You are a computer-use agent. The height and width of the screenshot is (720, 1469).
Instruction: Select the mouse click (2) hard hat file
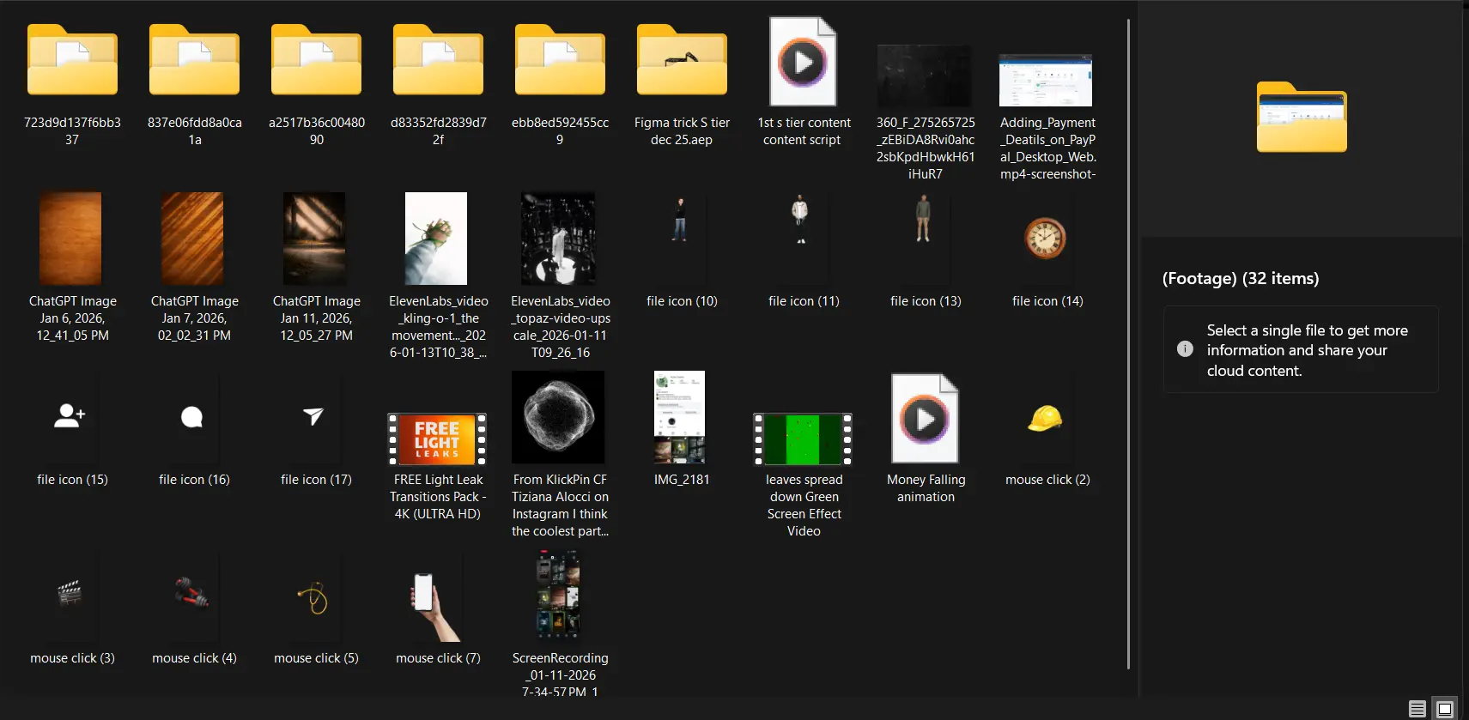coord(1046,420)
